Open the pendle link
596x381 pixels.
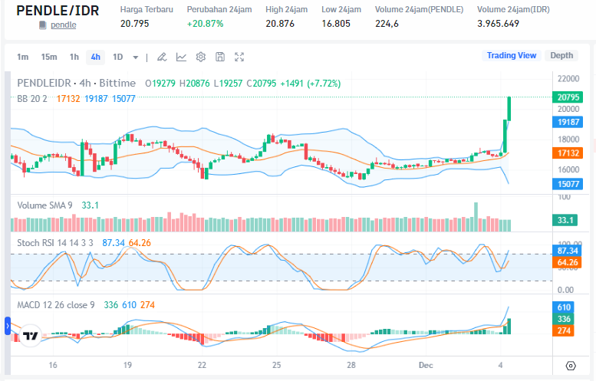(64, 25)
